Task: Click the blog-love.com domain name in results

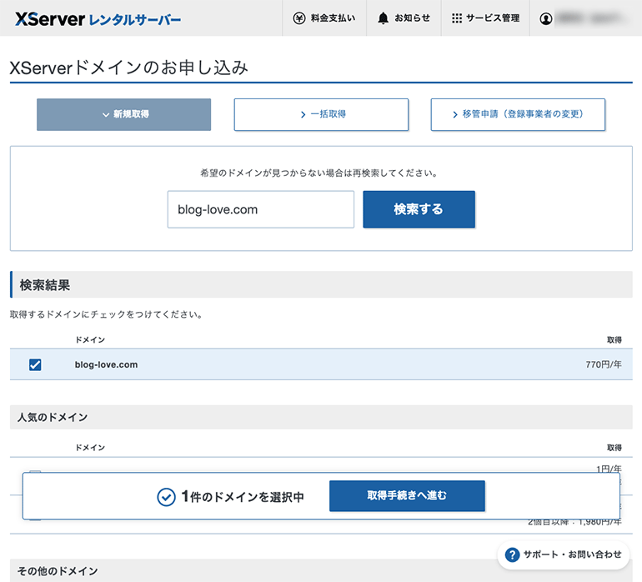Action: 106,364
